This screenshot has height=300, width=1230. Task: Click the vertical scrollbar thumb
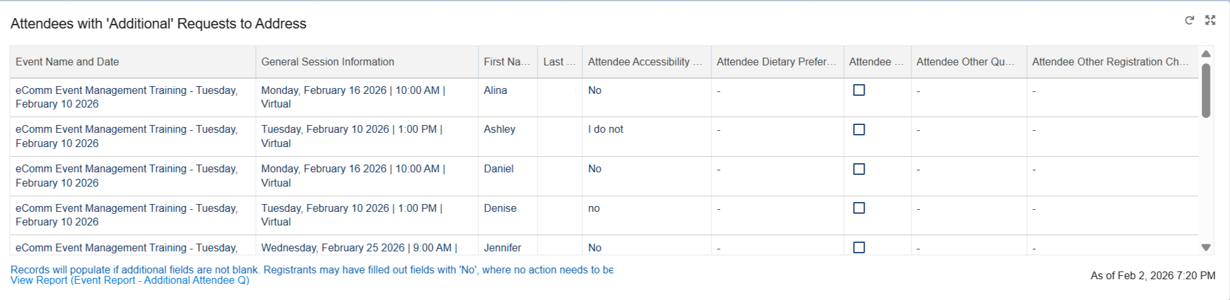1206,91
